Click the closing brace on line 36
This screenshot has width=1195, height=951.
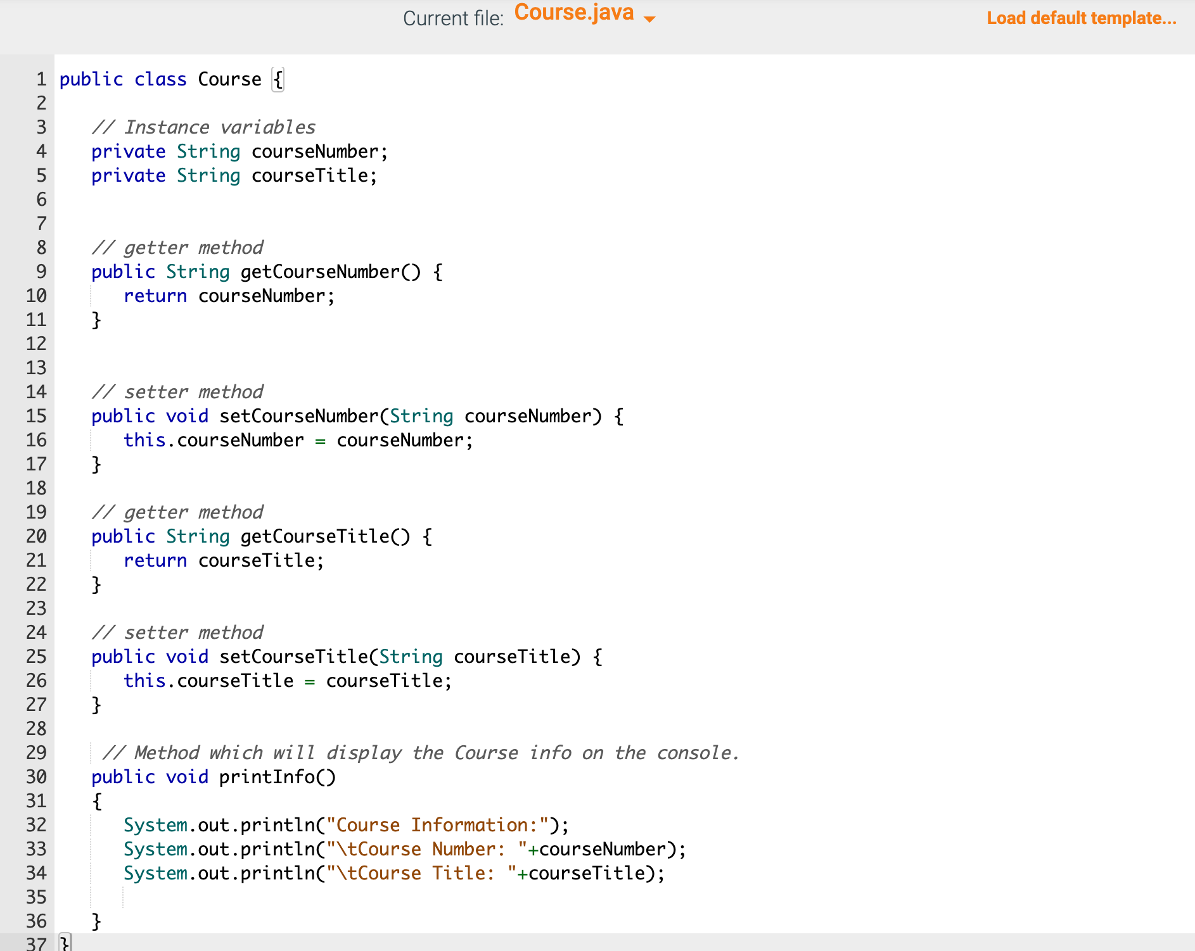pos(96,921)
